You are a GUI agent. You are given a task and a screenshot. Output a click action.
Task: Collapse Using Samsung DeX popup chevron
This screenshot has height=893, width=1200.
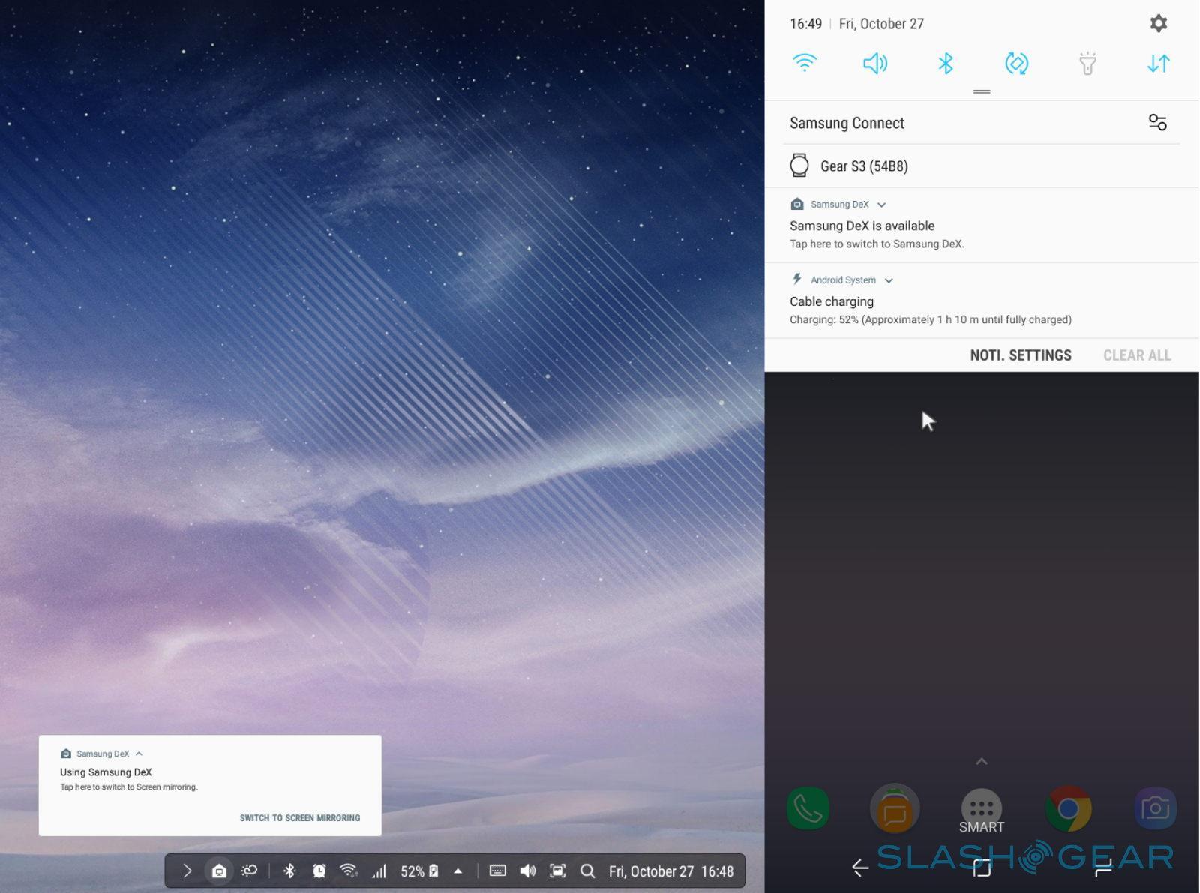coord(139,754)
